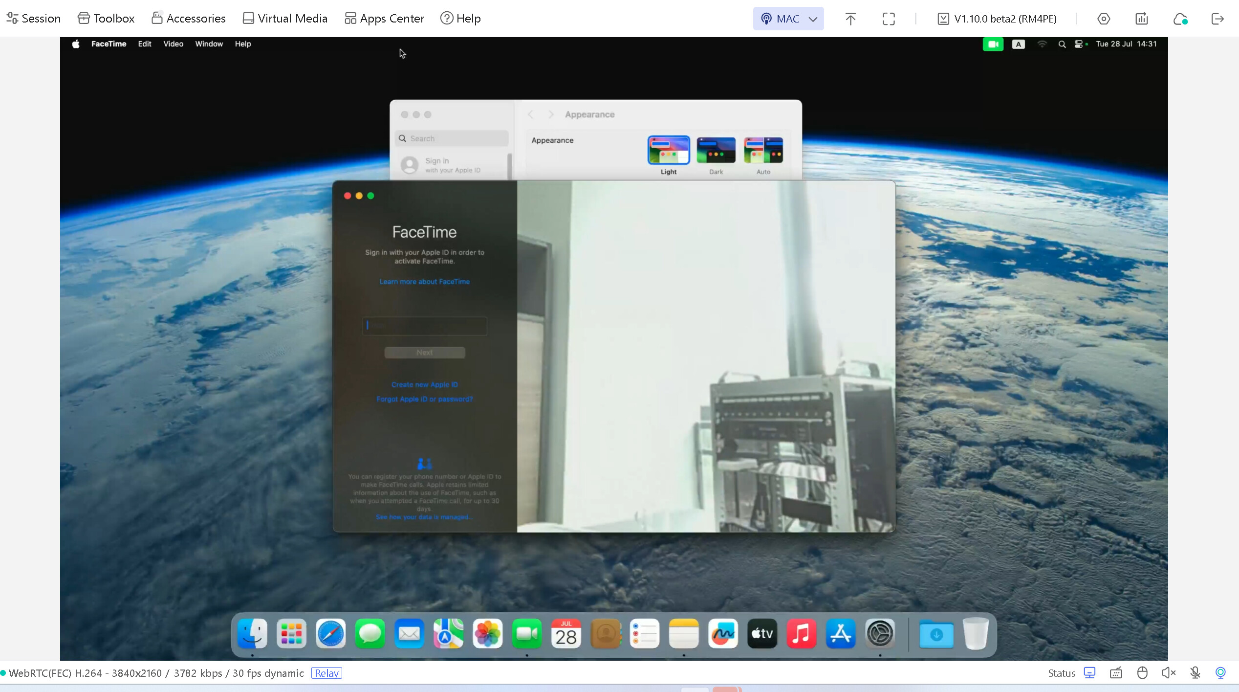Toggle the muted speaker in status bar
The width and height of the screenshot is (1239, 692).
point(1169,673)
